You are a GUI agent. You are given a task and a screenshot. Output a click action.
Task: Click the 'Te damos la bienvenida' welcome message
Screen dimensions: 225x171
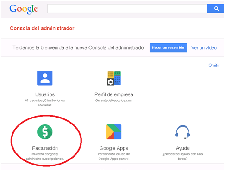pos(79,47)
